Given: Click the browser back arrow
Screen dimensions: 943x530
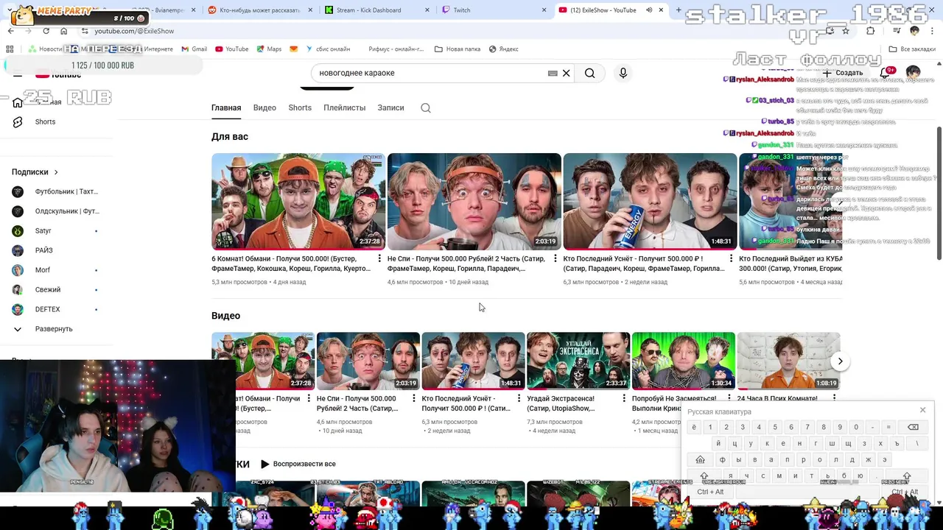Looking at the screenshot, I should tap(10, 31).
